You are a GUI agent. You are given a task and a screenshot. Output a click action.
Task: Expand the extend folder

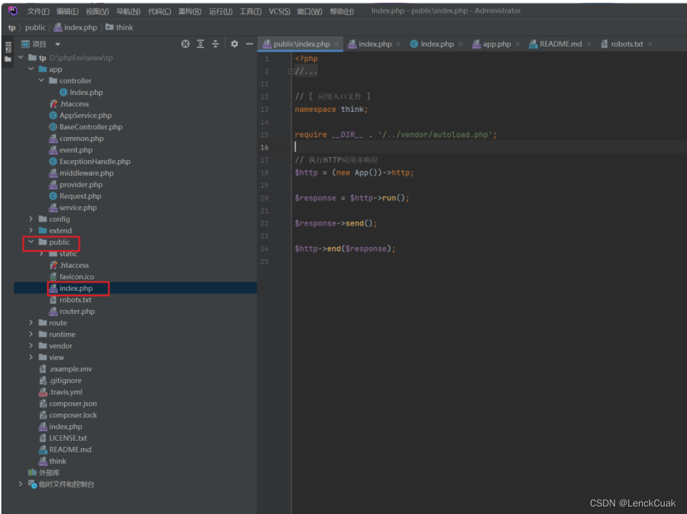(31, 230)
